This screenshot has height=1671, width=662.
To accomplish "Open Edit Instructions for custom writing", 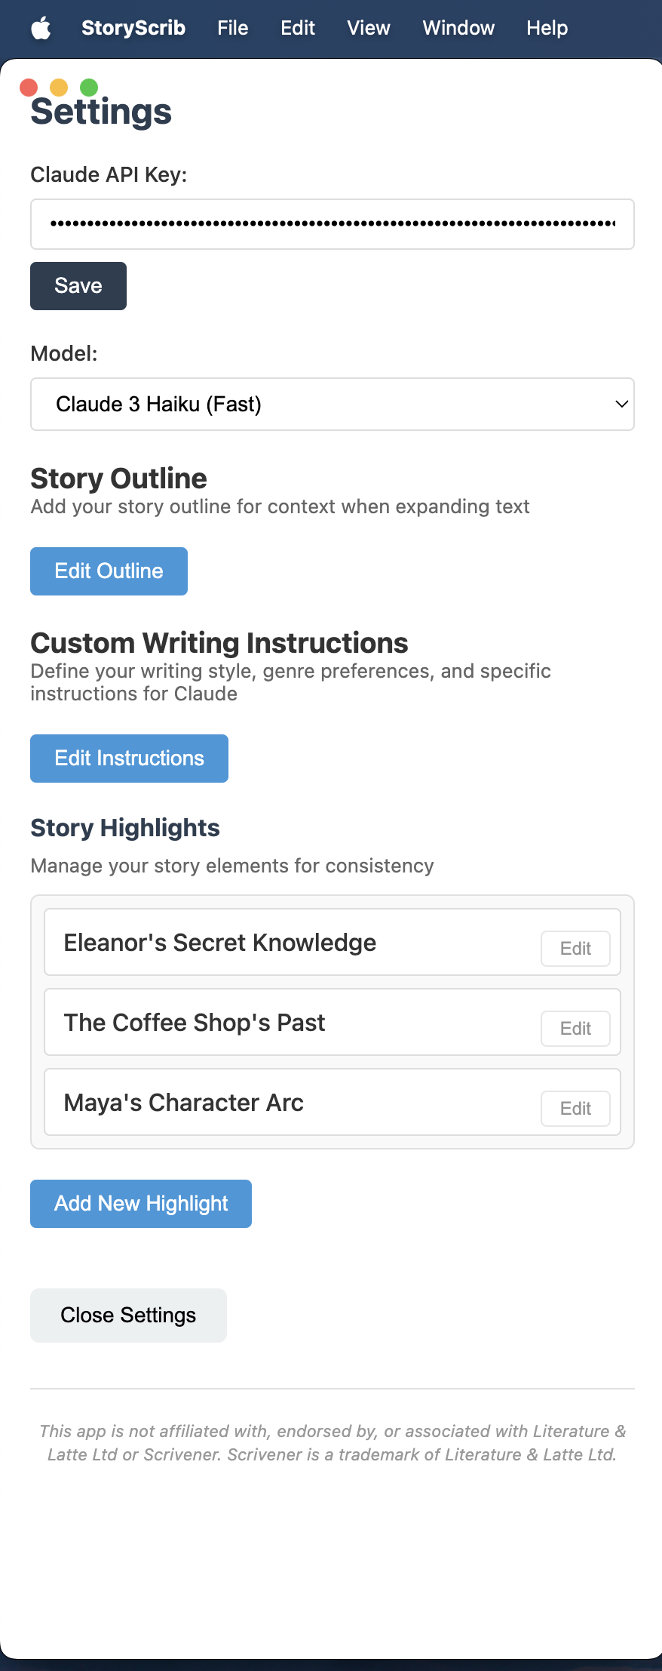I will [129, 759].
